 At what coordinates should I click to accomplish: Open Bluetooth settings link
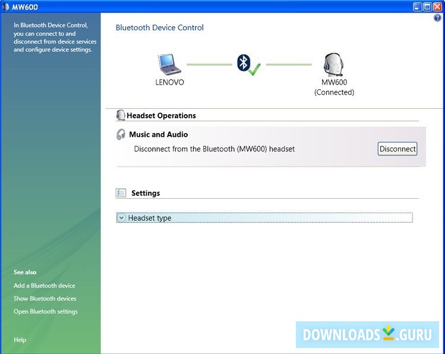pyautogui.click(x=45, y=311)
